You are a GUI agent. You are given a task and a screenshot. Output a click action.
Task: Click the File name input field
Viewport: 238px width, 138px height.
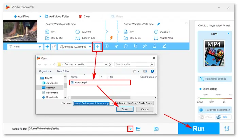[93, 103]
